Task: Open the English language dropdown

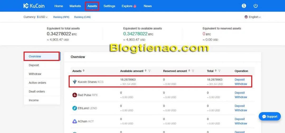Action: (x=253, y=17)
